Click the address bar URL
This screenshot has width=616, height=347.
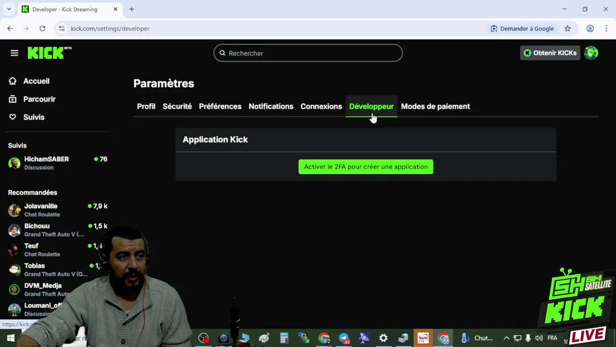point(110,28)
